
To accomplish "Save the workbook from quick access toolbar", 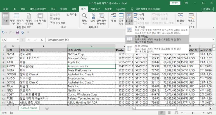I will tap(17, 32).
